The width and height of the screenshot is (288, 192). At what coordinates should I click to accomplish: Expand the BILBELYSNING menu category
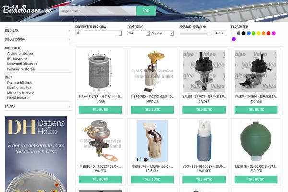click(x=37, y=39)
